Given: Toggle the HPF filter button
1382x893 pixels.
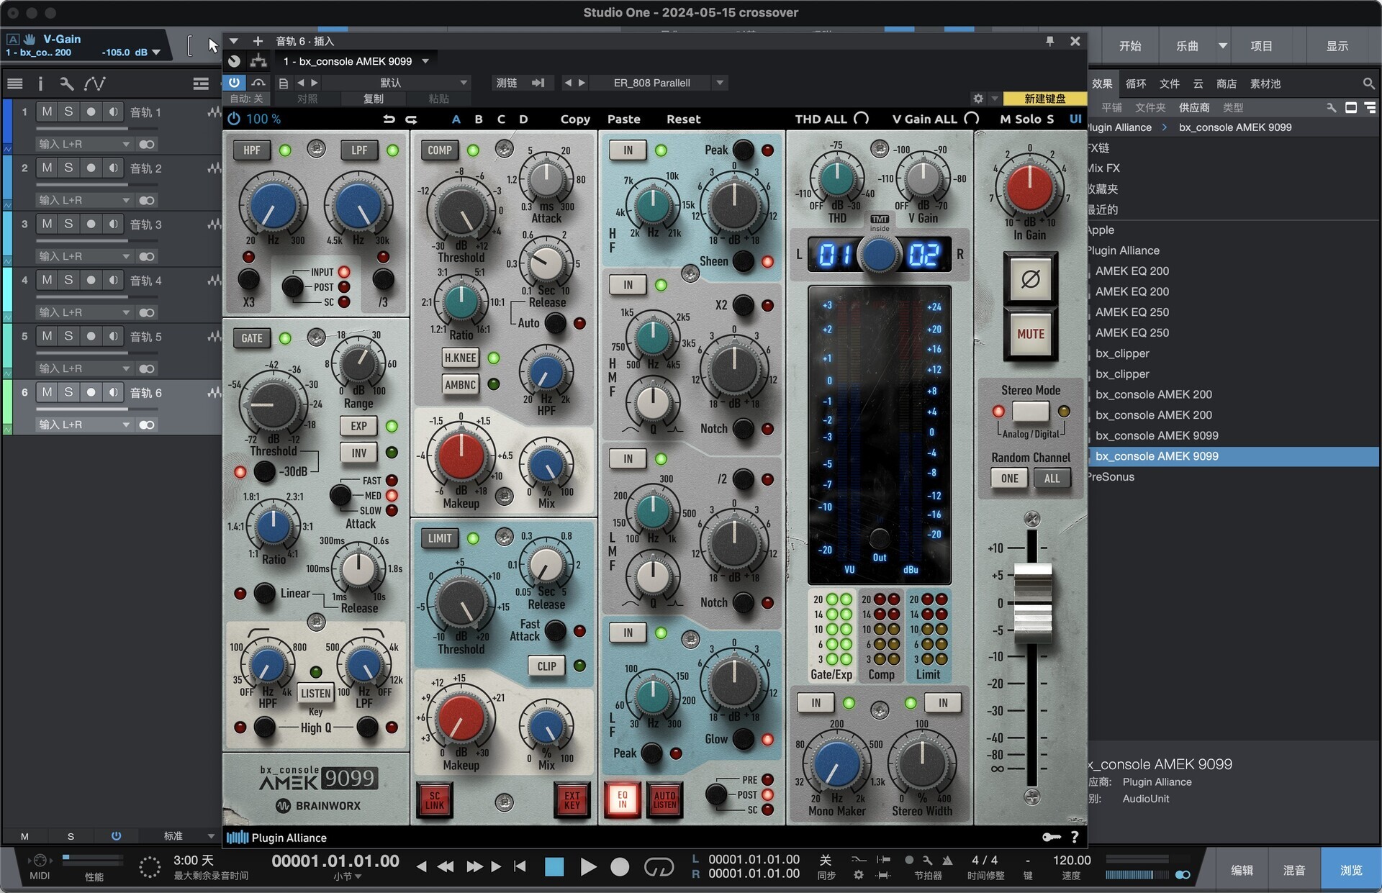Looking at the screenshot, I should [251, 150].
